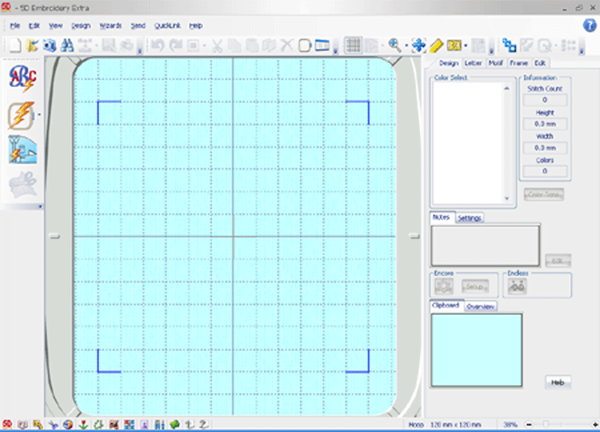This screenshot has height=432, width=600.
Task: Select the magnifier Zoom tool
Action: pyautogui.click(x=394, y=46)
